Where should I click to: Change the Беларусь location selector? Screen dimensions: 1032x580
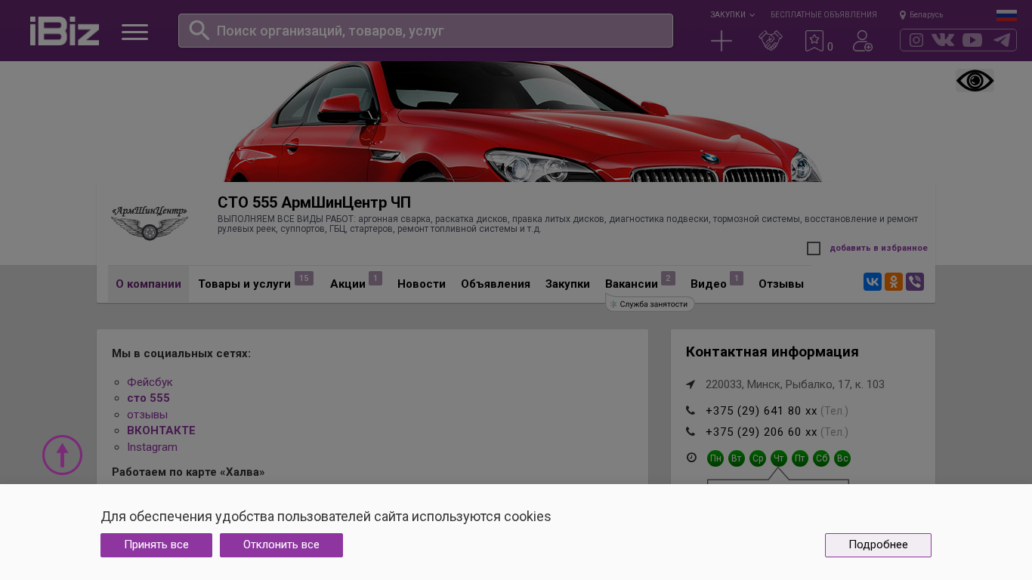922,14
